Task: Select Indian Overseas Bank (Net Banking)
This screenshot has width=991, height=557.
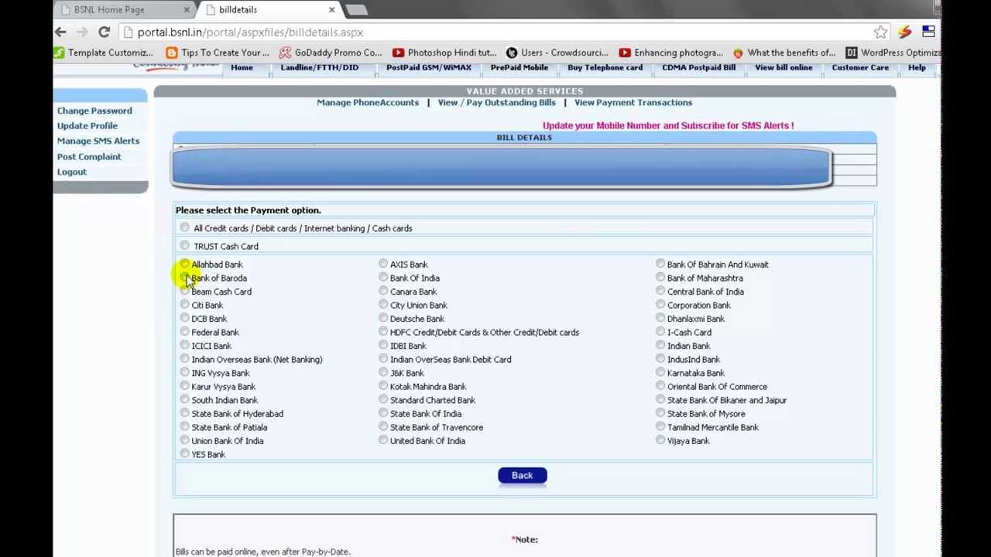Action: point(184,358)
